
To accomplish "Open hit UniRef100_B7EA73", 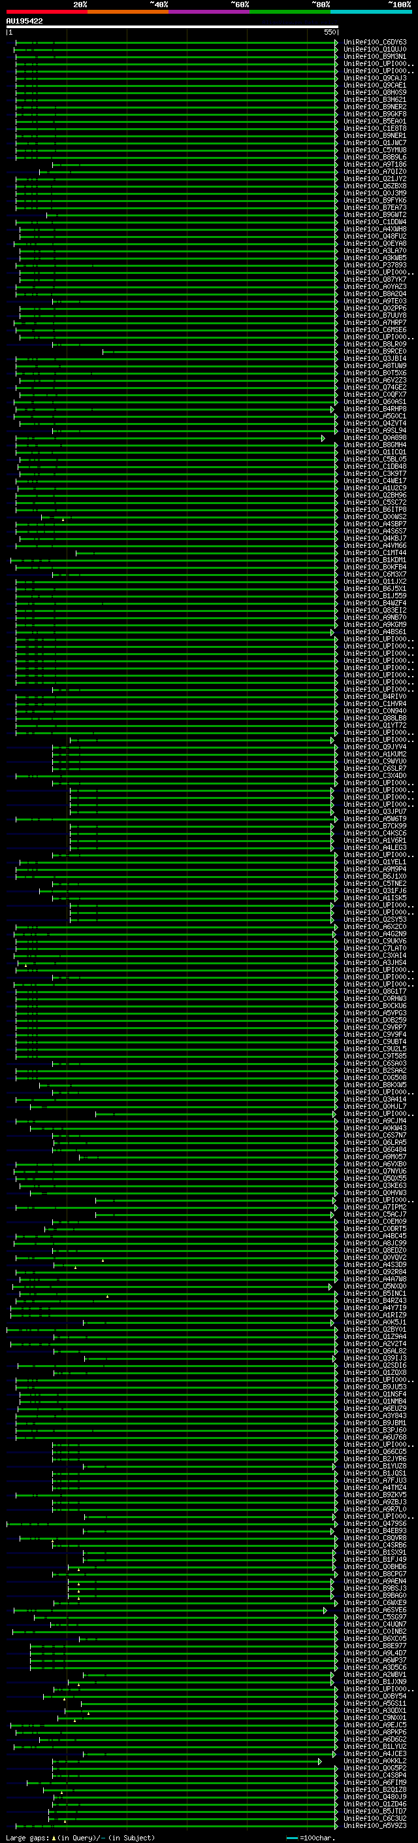I will click(x=374, y=207).
